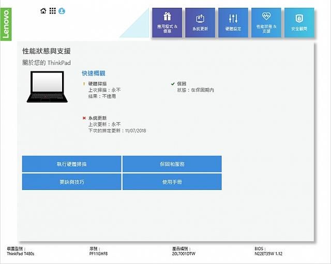Click the ThinkPad T480s model text

tap(21, 254)
